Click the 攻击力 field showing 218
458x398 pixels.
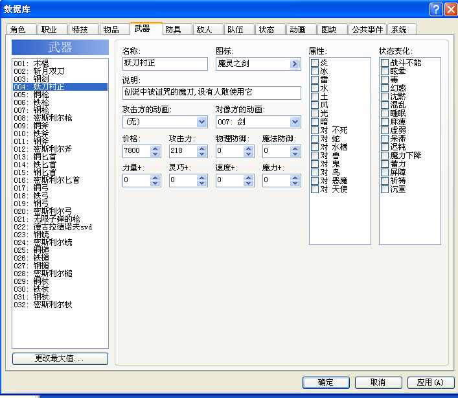click(x=183, y=151)
